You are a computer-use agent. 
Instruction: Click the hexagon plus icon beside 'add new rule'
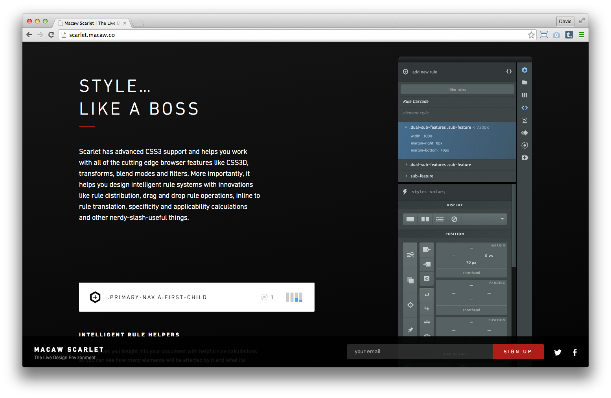coord(405,72)
